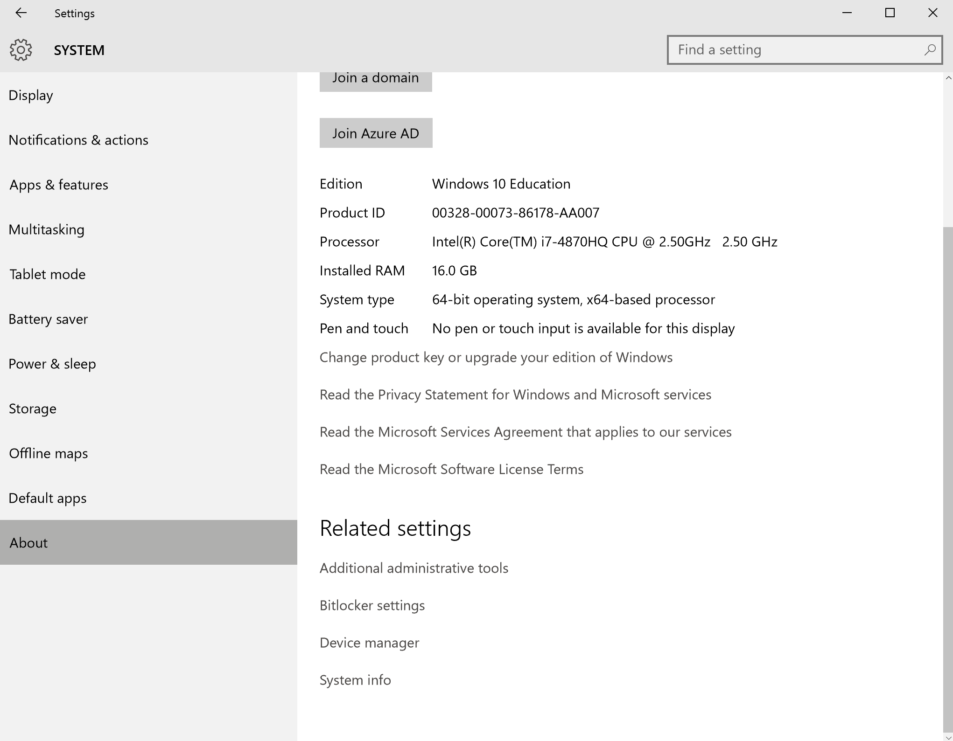Open the Battery saver settings

click(48, 319)
